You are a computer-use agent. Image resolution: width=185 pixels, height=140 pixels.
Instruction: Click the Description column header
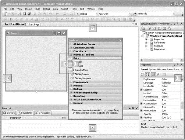coord(15,118)
